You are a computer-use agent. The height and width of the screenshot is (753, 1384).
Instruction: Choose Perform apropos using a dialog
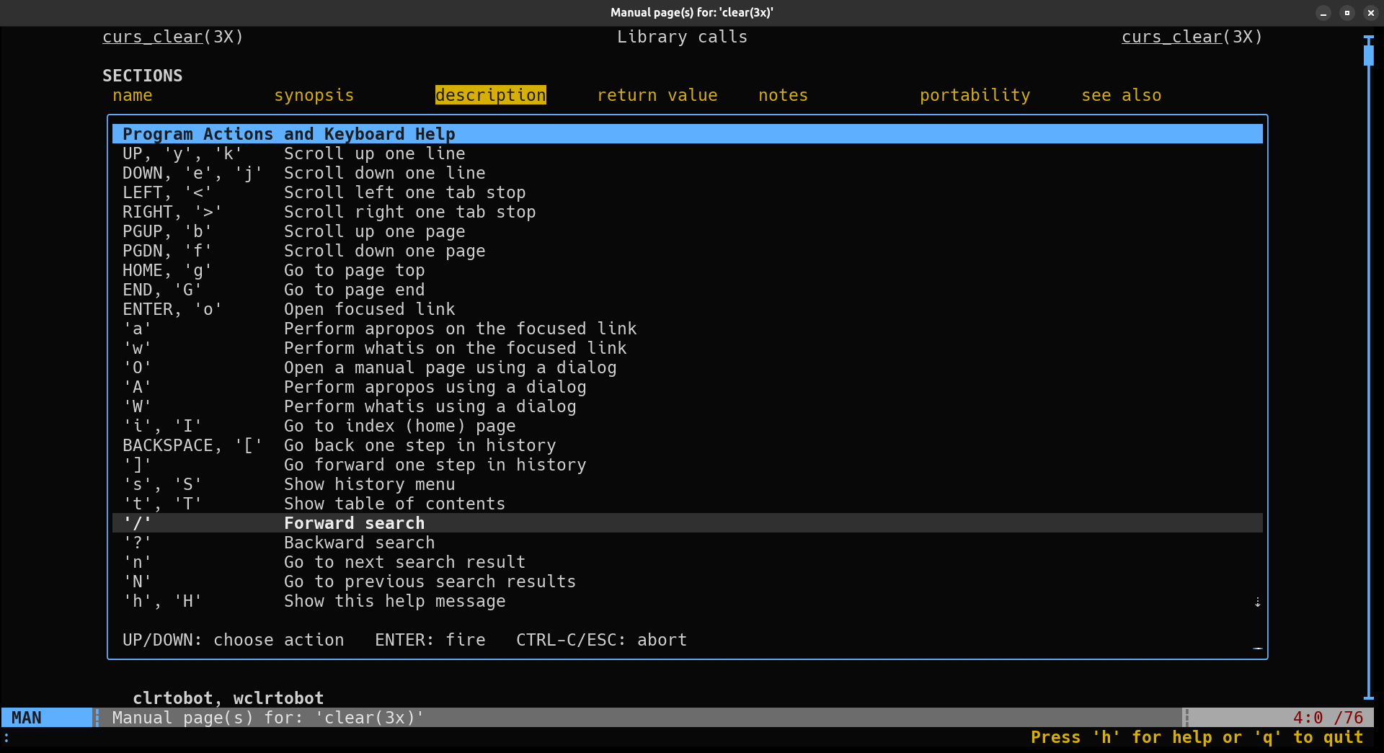point(435,387)
